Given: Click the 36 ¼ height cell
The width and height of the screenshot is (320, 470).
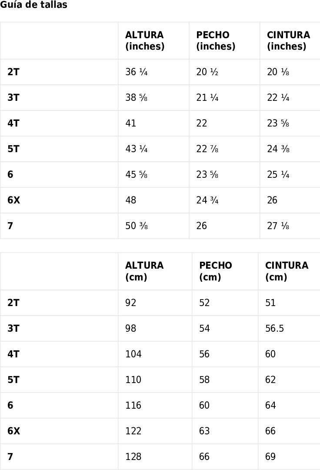Looking at the screenshot, I should point(137,72).
